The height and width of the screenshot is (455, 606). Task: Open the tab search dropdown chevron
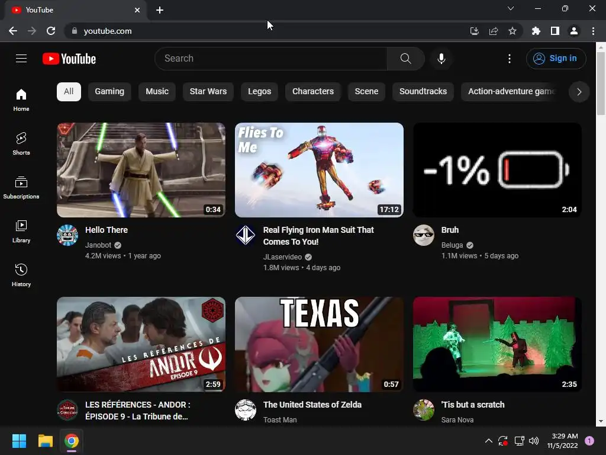tap(511, 8)
